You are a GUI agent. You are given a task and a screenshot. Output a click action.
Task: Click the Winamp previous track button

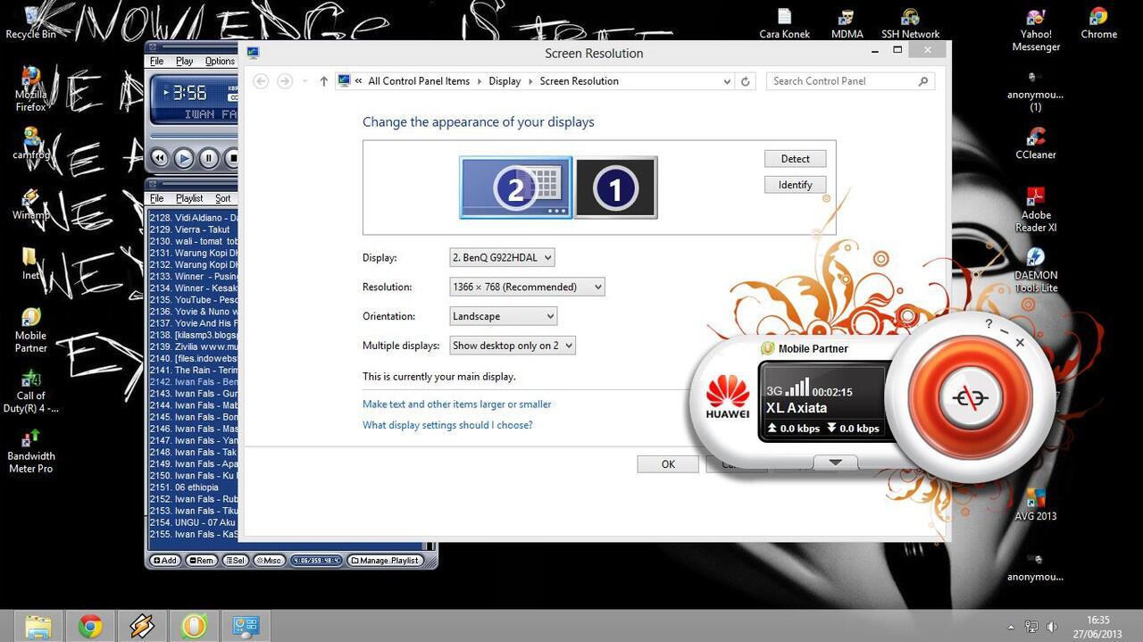coord(160,158)
